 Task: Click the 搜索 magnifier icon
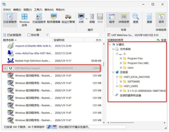(x=136, y=16)
